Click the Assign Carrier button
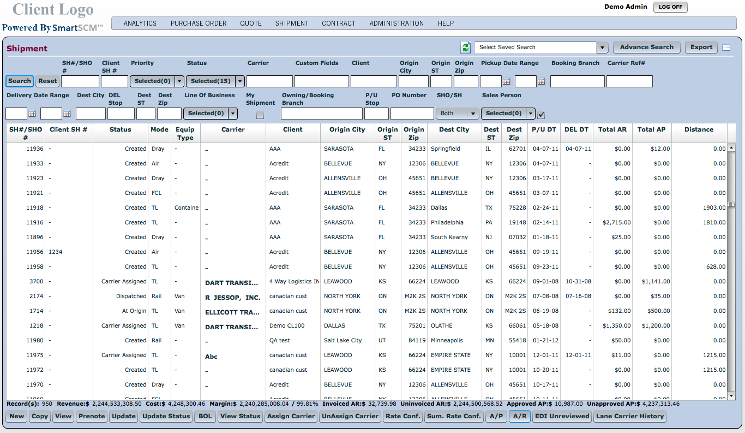Image resolution: width=745 pixels, height=433 pixels. point(291,416)
